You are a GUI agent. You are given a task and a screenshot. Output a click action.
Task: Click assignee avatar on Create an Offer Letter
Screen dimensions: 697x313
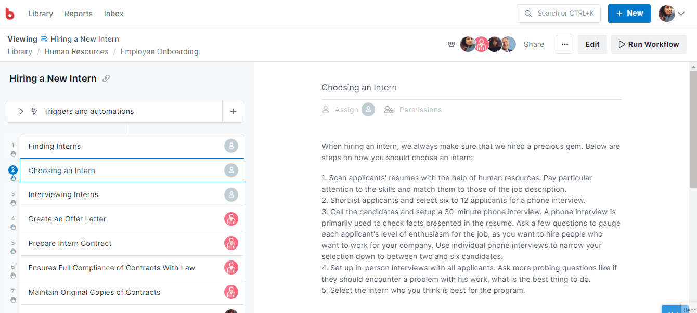coord(231,219)
